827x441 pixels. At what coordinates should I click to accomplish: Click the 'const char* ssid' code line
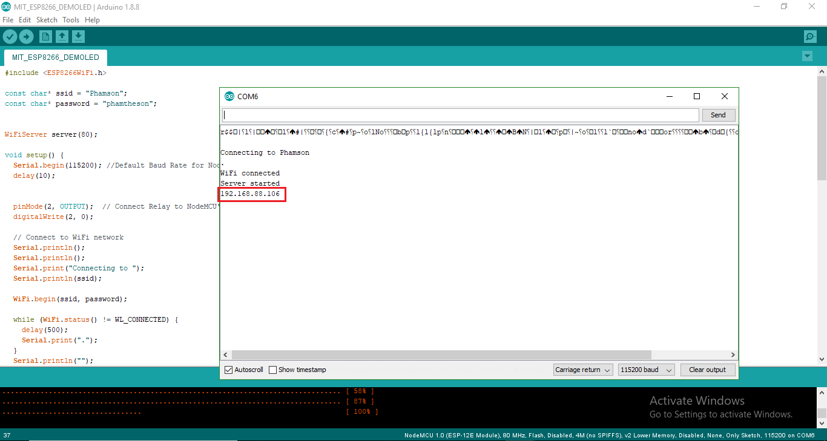(66, 93)
